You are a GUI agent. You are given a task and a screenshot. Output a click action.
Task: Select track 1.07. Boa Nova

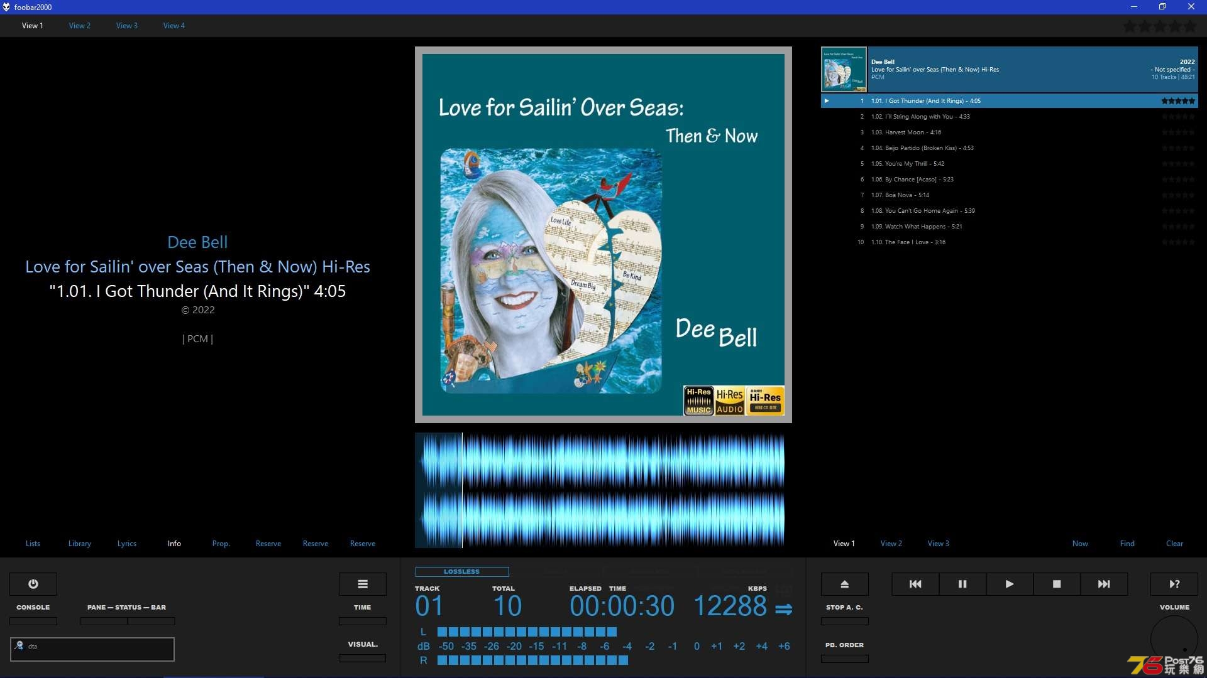click(x=1010, y=195)
